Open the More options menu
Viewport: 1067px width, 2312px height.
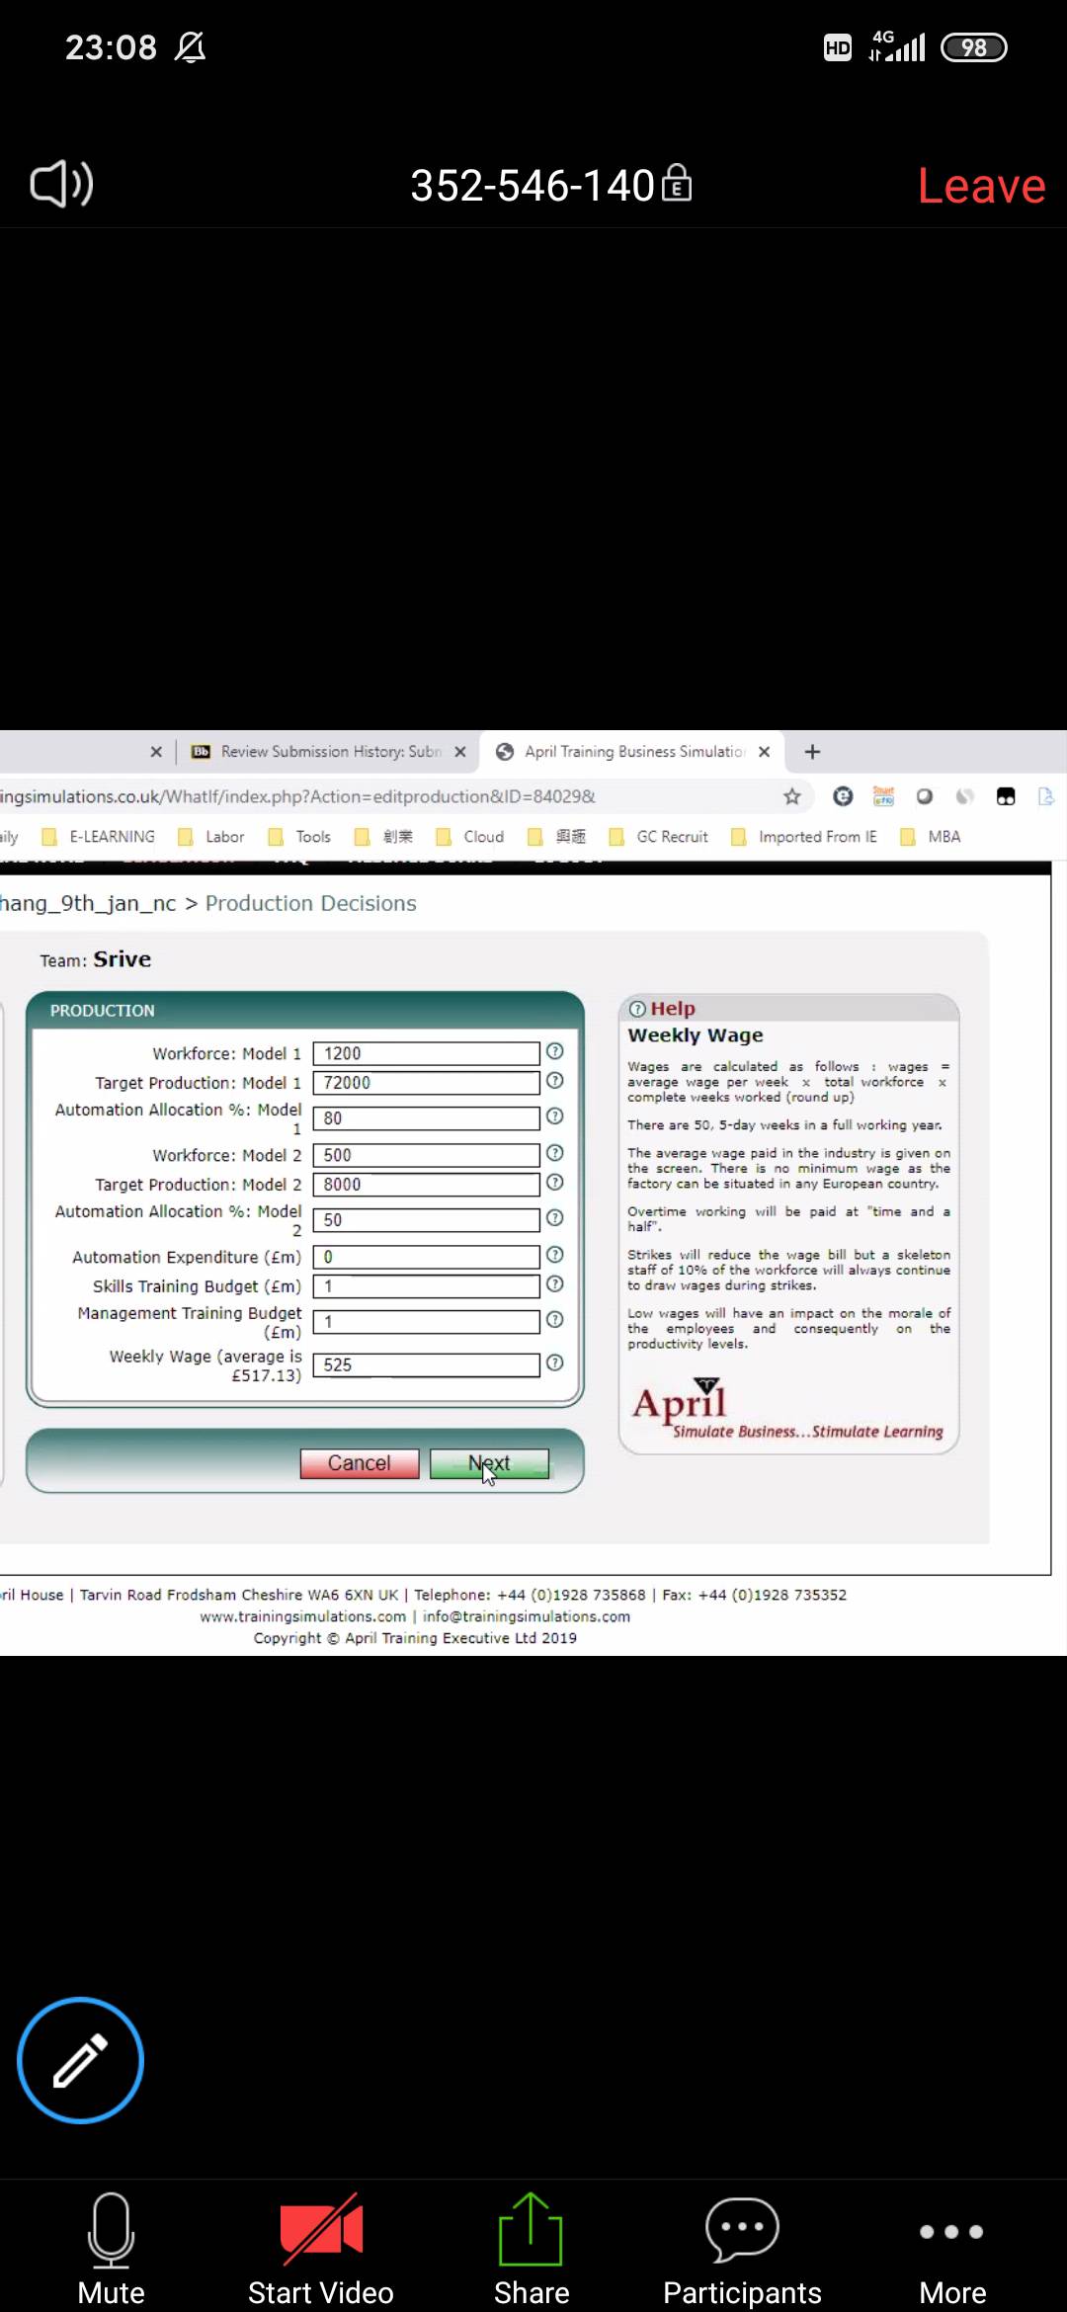tap(952, 2249)
